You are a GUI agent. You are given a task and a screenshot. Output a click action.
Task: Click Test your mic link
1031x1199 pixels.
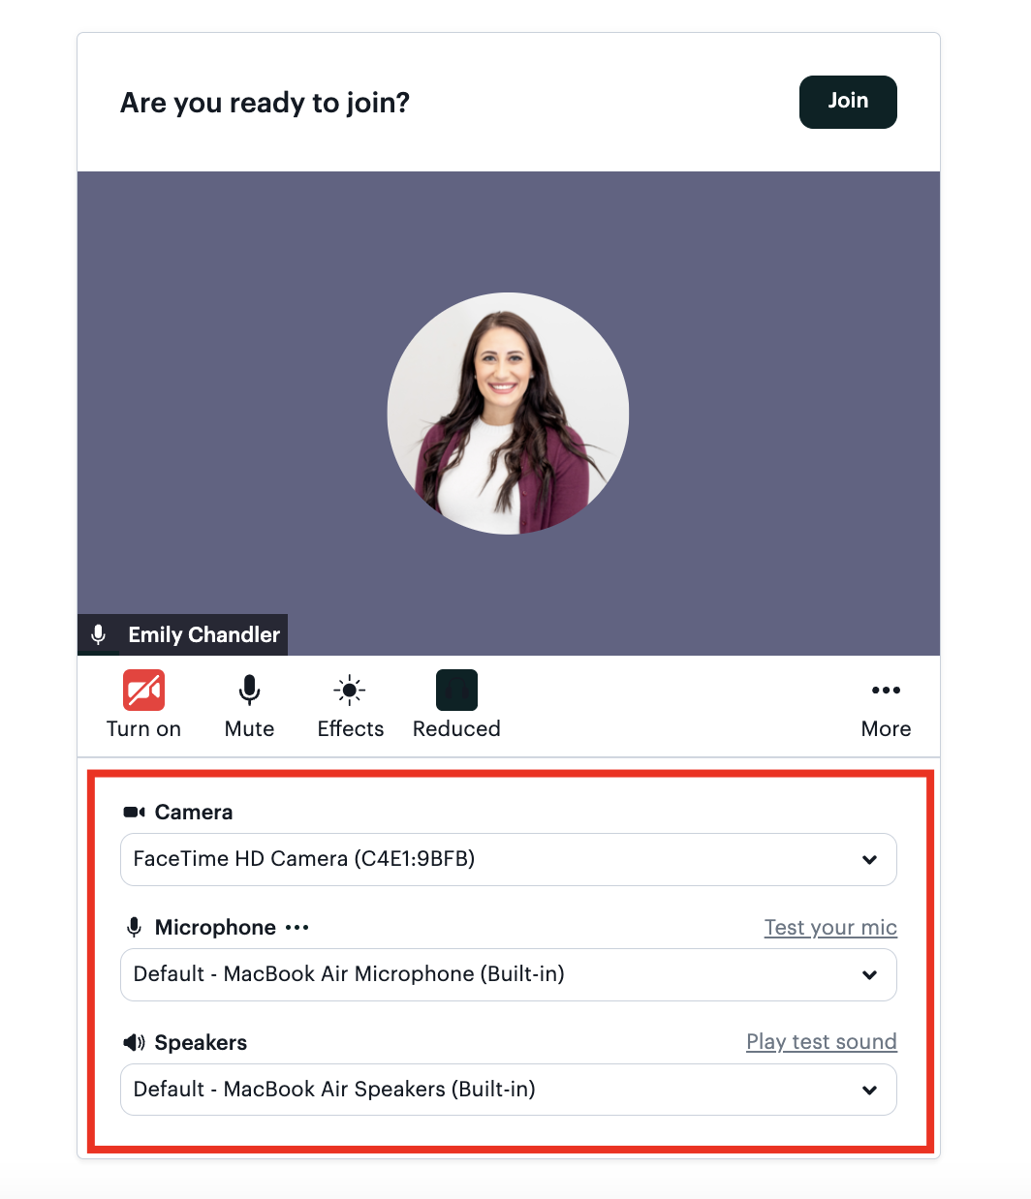click(830, 927)
